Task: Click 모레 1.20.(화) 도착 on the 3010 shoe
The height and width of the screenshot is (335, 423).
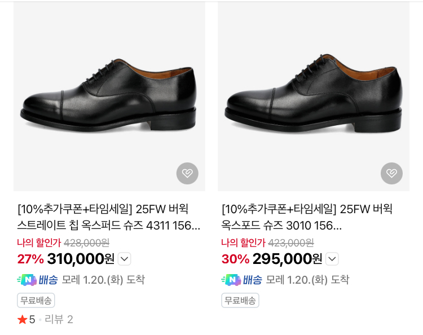Action: [307, 280]
